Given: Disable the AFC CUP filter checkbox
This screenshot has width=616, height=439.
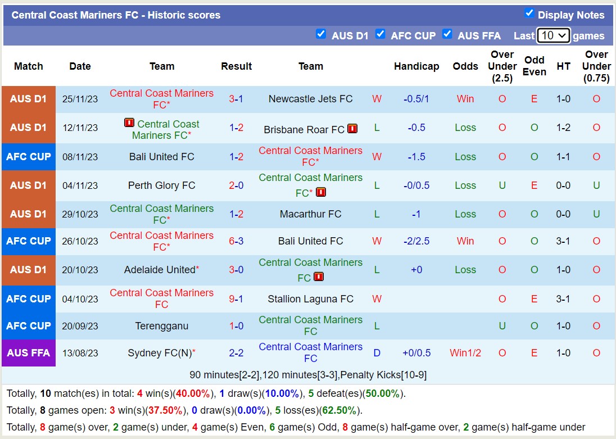Looking at the screenshot, I should 381,34.
